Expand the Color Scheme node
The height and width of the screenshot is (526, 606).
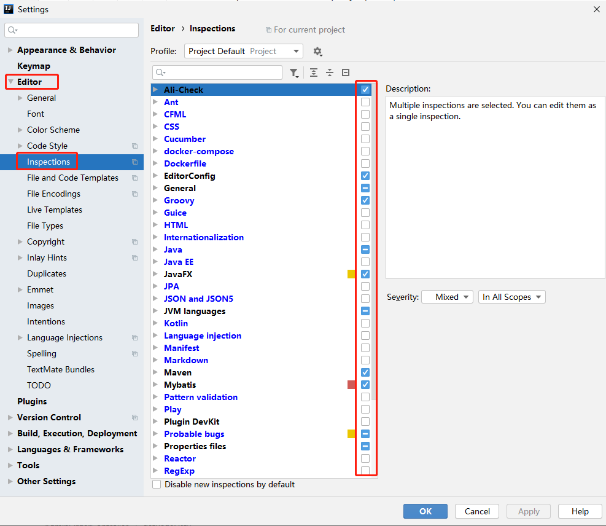click(x=20, y=130)
